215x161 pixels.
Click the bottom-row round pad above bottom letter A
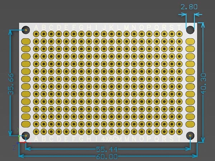(x=36, y=132)
